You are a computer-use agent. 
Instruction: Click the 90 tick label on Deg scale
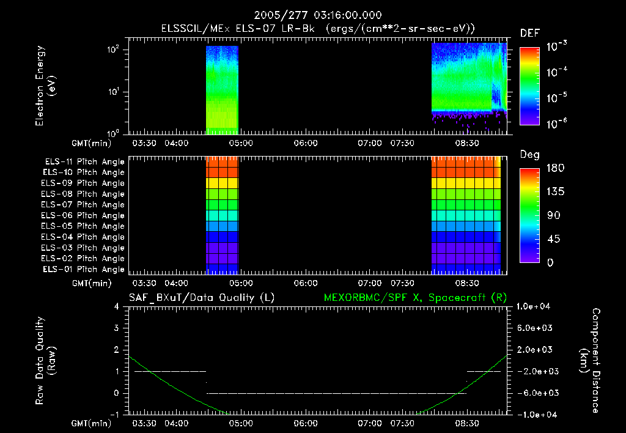554,216
